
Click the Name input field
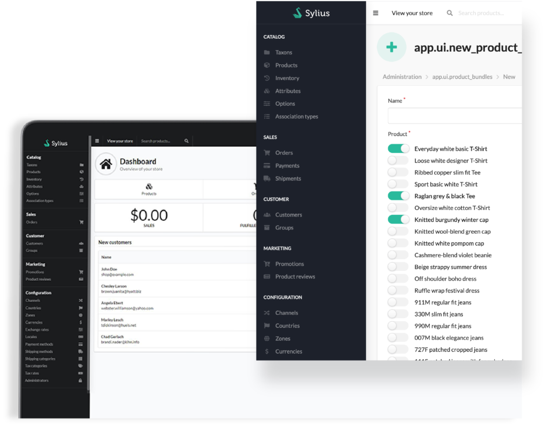455,116
